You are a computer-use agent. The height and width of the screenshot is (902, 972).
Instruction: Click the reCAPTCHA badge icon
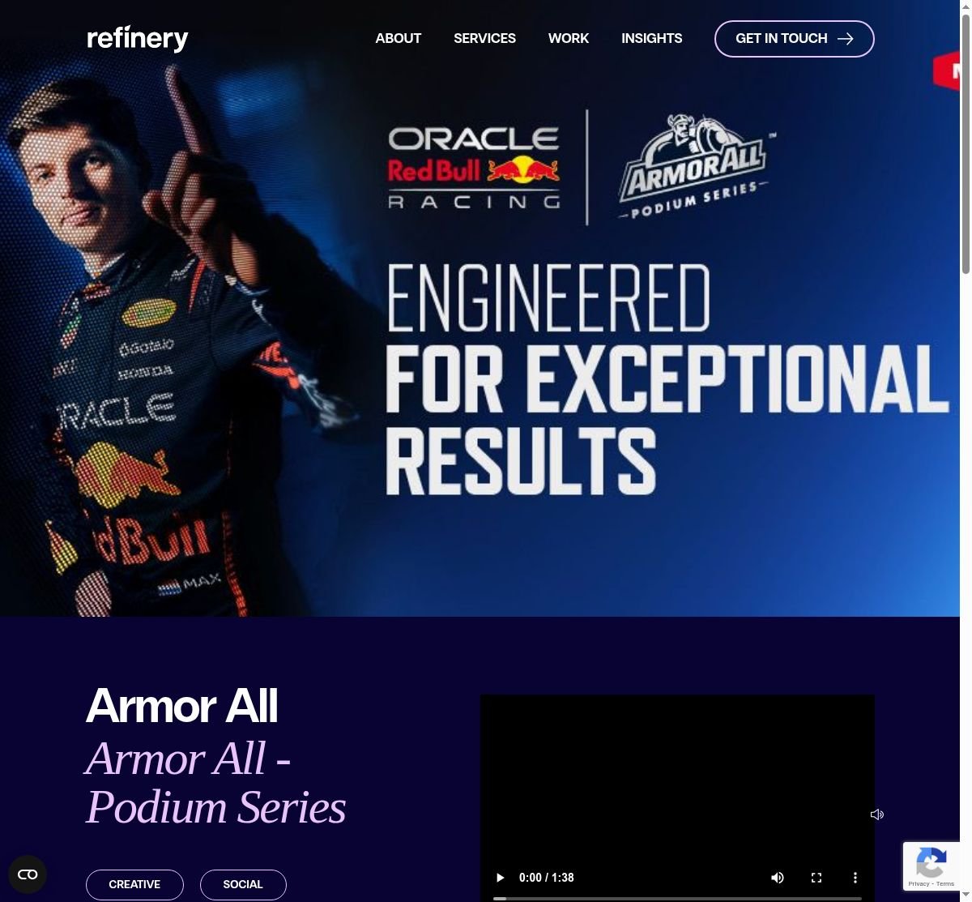point(931,863)
